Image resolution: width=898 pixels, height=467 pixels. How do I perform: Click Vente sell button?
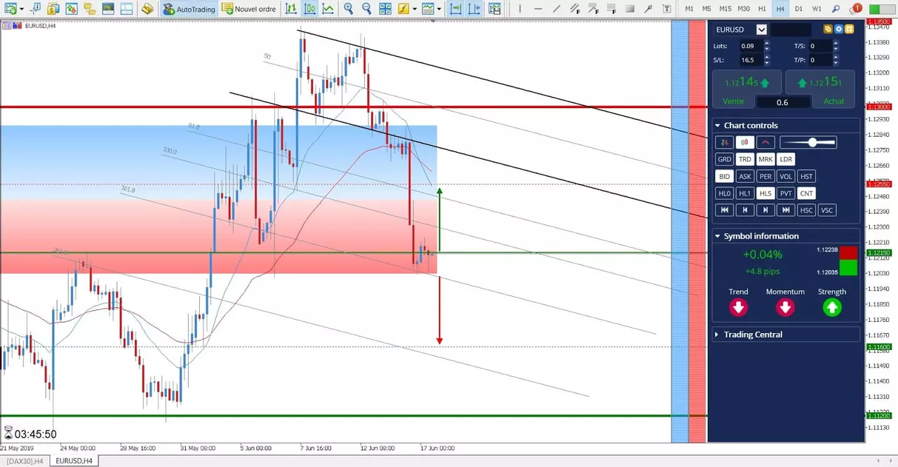click(x=733, y=101)
